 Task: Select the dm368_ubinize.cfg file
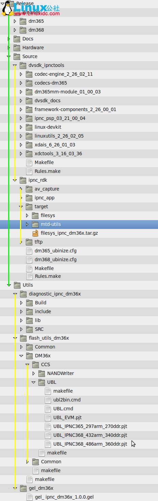[55, 260]
